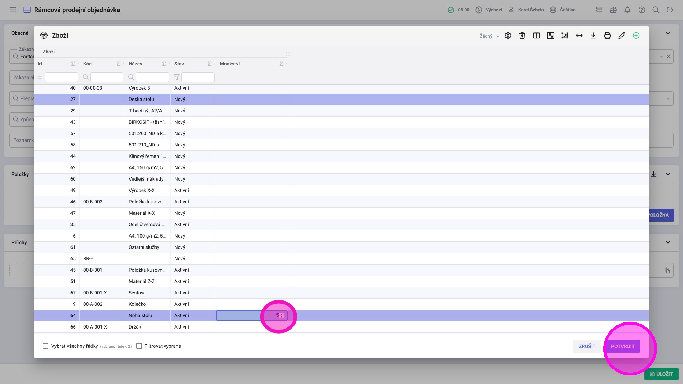
Task: Click the Název search filter field
Action: 152,77
